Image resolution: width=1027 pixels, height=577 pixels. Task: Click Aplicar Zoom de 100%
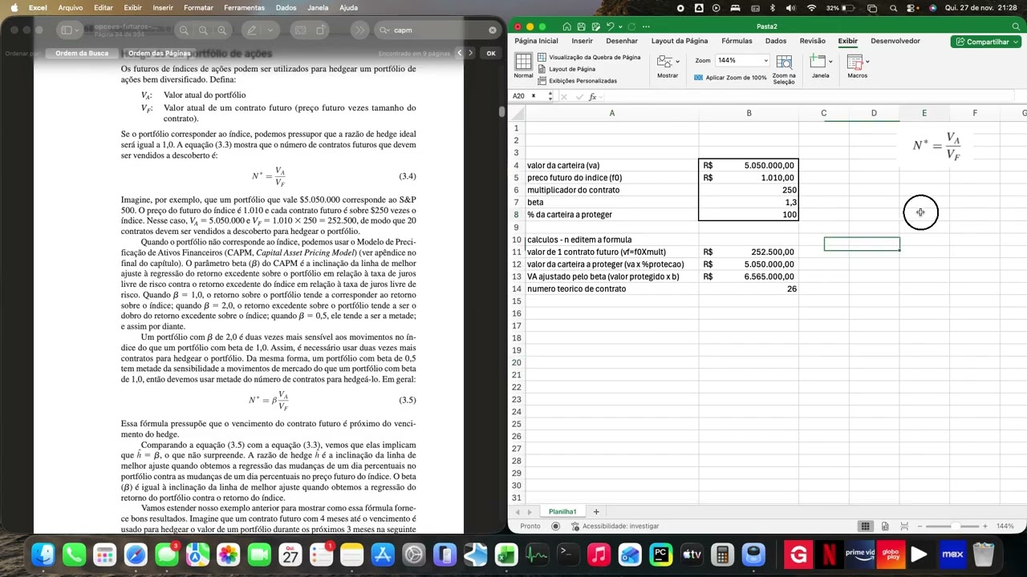point(730,78)
